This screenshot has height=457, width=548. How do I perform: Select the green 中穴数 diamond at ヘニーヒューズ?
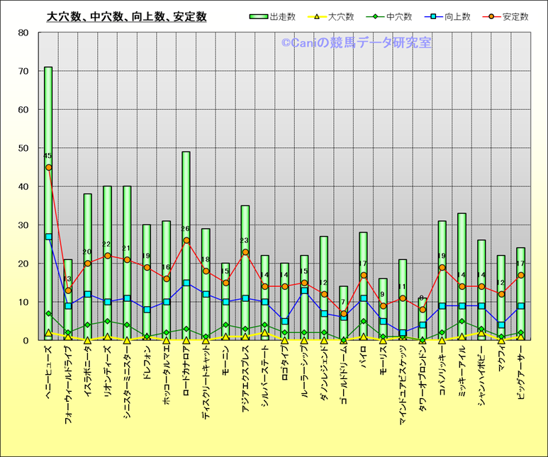click(48, 313)
